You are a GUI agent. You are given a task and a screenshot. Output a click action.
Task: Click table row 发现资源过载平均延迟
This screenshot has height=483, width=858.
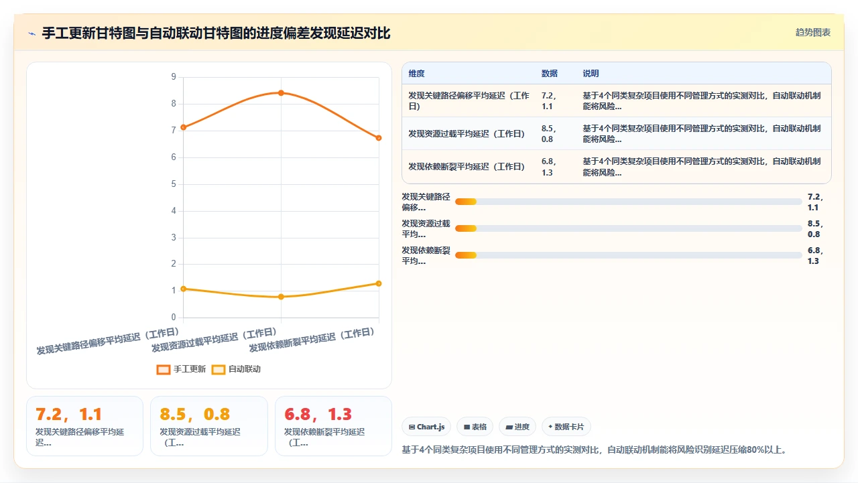pyautogui.click(x=616, y=133)
